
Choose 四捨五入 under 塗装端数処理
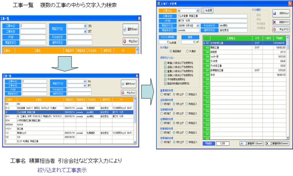click(x=187, y=104)
